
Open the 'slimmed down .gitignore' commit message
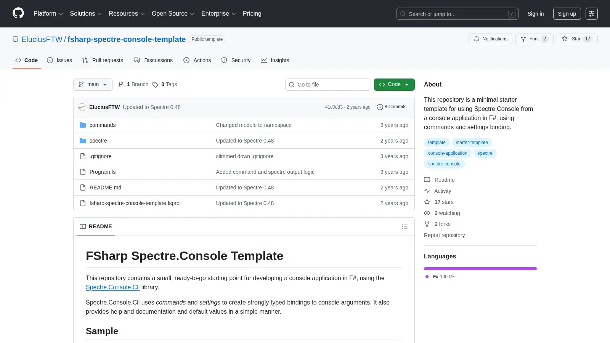pyautogui.click(x=245, y=156)
